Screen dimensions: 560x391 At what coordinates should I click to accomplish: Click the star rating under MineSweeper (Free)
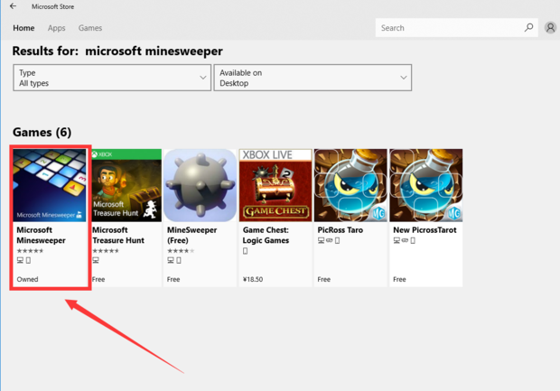click(x=181, y=251)
